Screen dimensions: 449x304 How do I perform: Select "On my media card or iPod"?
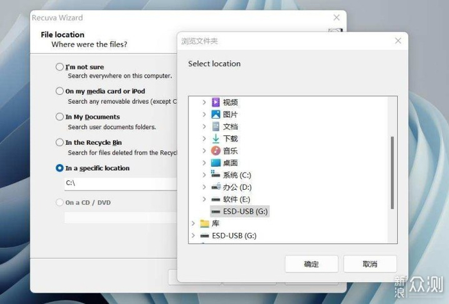click(60, 91)
